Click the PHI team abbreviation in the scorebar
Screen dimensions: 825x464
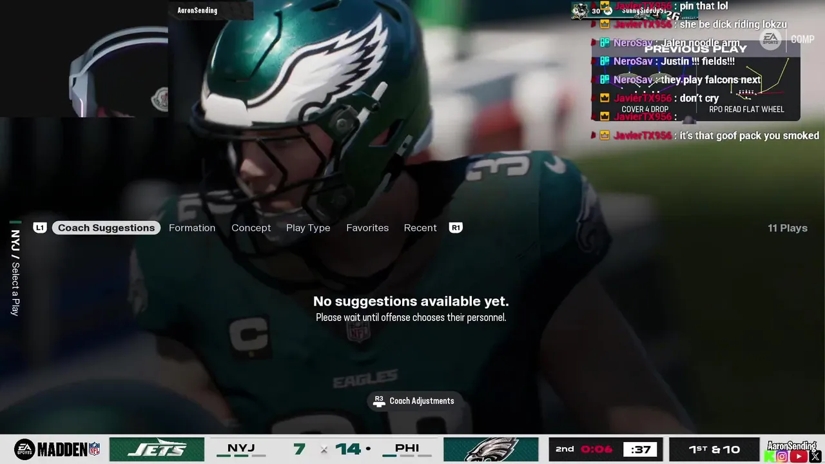click(x=407, y=449)
